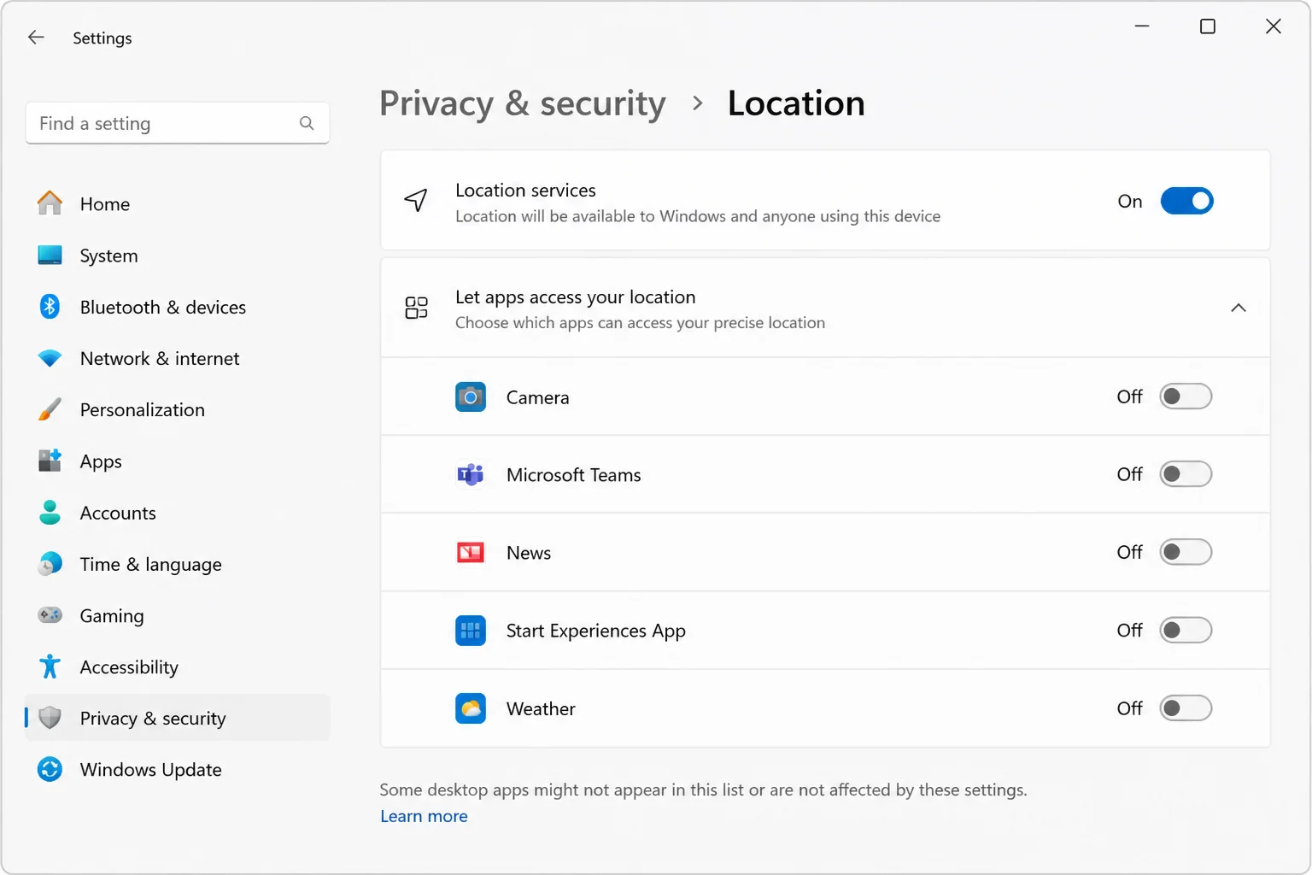Viewport: 1312px width, 875px height.
Task: Click the Location services title text
Action: (525, 190)
